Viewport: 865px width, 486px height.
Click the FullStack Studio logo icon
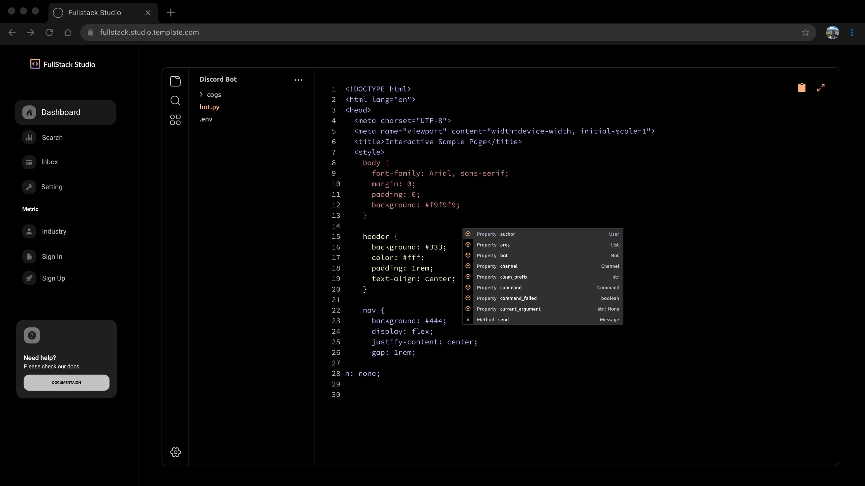coord(35,64)
